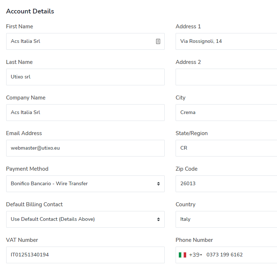Click the Default Billing Contact dropdown arrows
The image size is (277, 272).
coord(158,219)
